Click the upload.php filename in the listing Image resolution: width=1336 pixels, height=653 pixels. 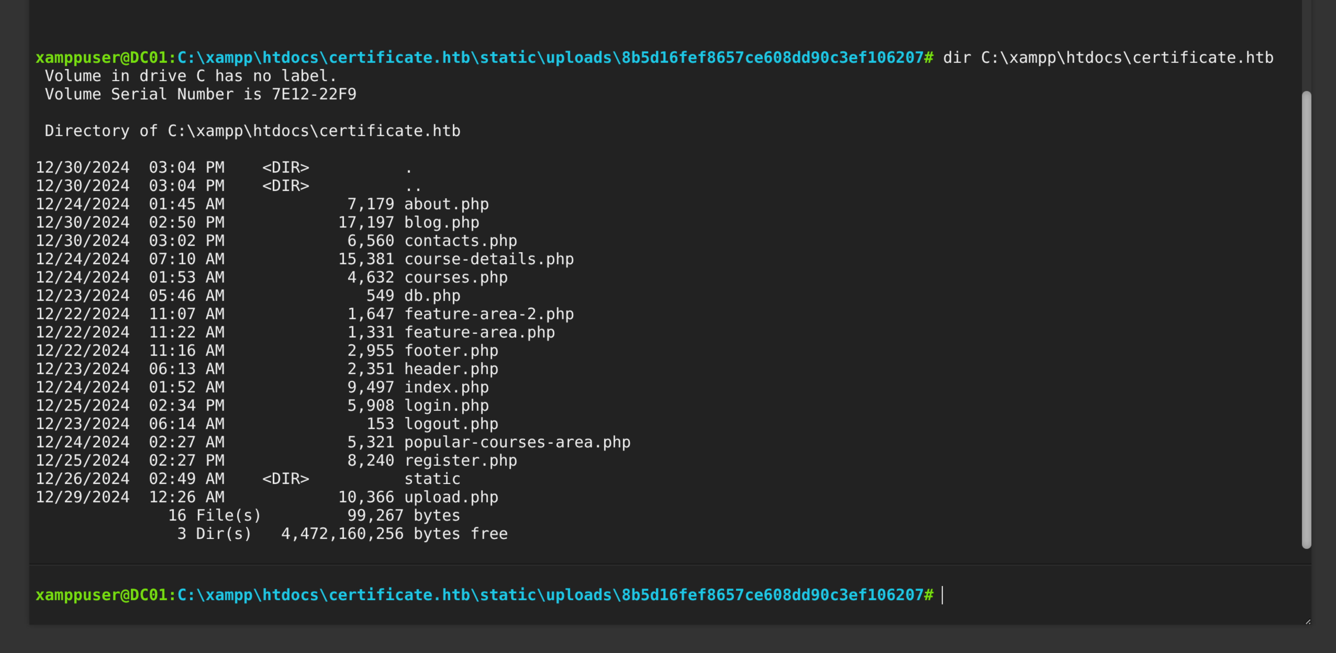click(x=451, y=497)
